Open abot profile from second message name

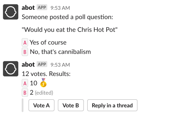click(x=28, y=65)
